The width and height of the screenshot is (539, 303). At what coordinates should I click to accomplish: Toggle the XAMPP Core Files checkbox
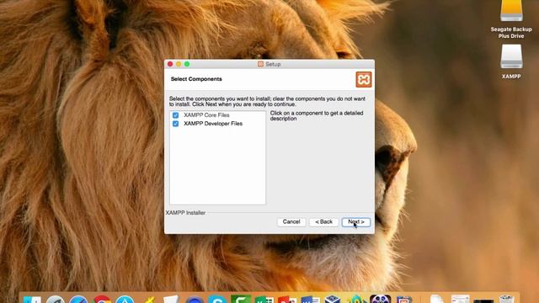(x=176, y=115)
